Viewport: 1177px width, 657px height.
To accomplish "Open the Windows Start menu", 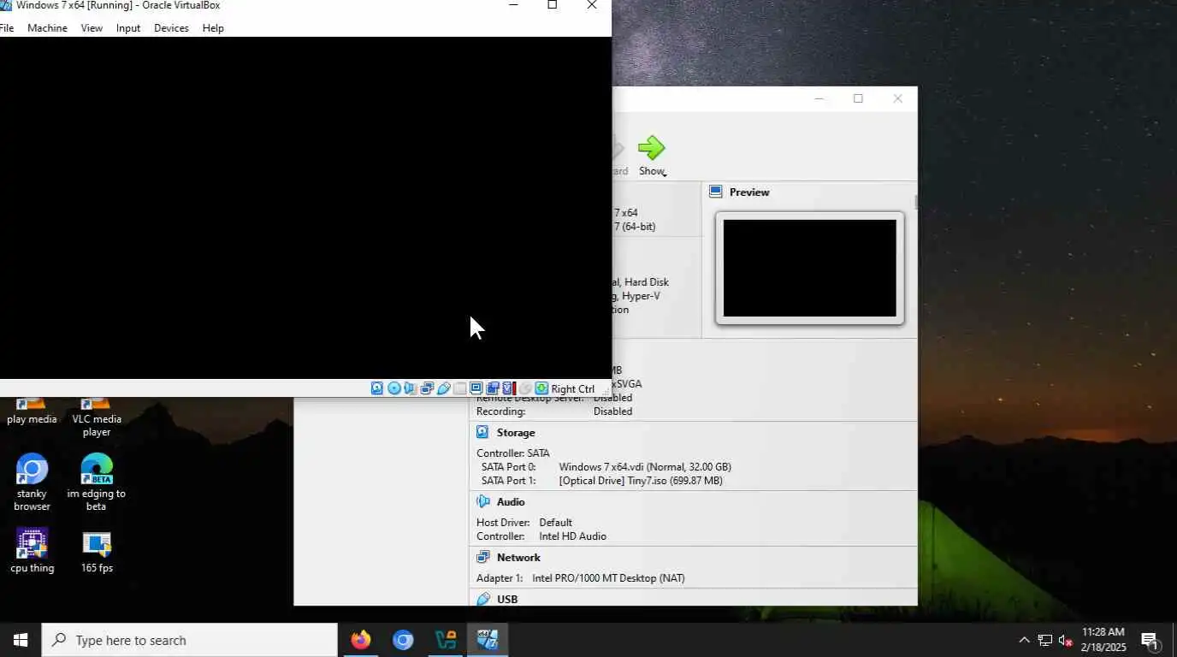I will pos(21,640).
